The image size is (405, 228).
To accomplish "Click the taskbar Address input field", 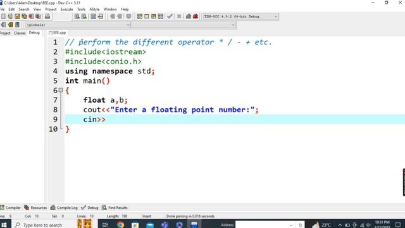I will pos(265,225).
